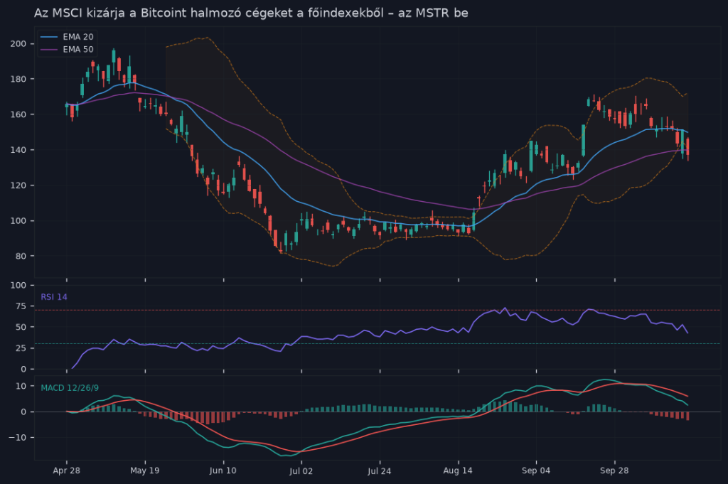Click the blue EMA 20 legend line sample
728x484 pixels.
(x=49, y=37)
